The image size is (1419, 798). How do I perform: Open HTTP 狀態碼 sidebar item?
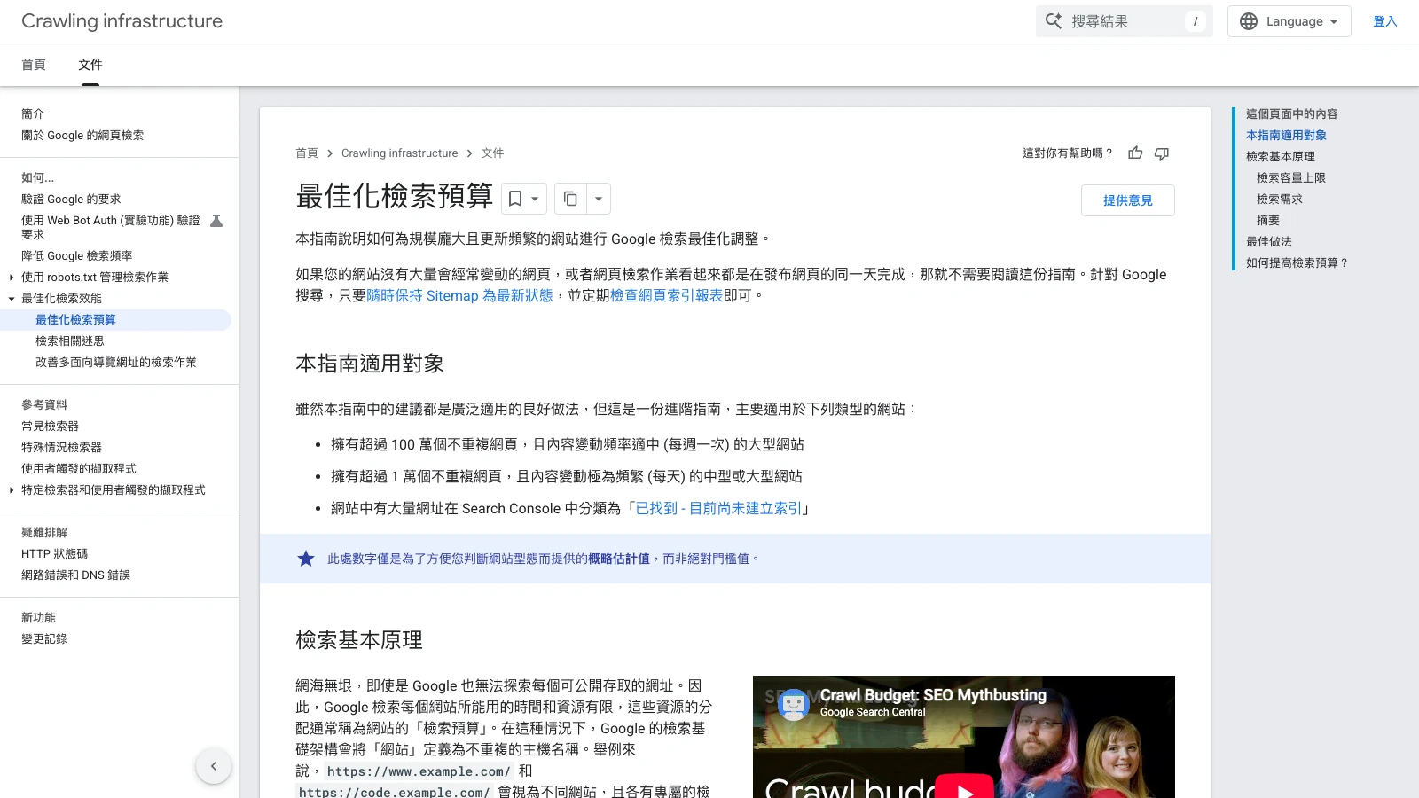point(54,554)
